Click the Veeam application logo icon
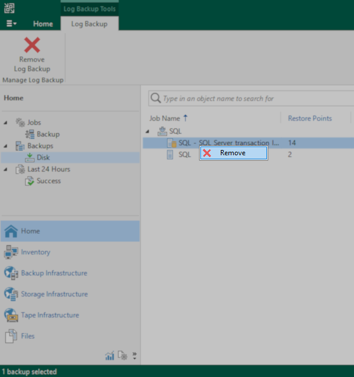This screenshot has width=354, height=377. (x=9, y=8)
